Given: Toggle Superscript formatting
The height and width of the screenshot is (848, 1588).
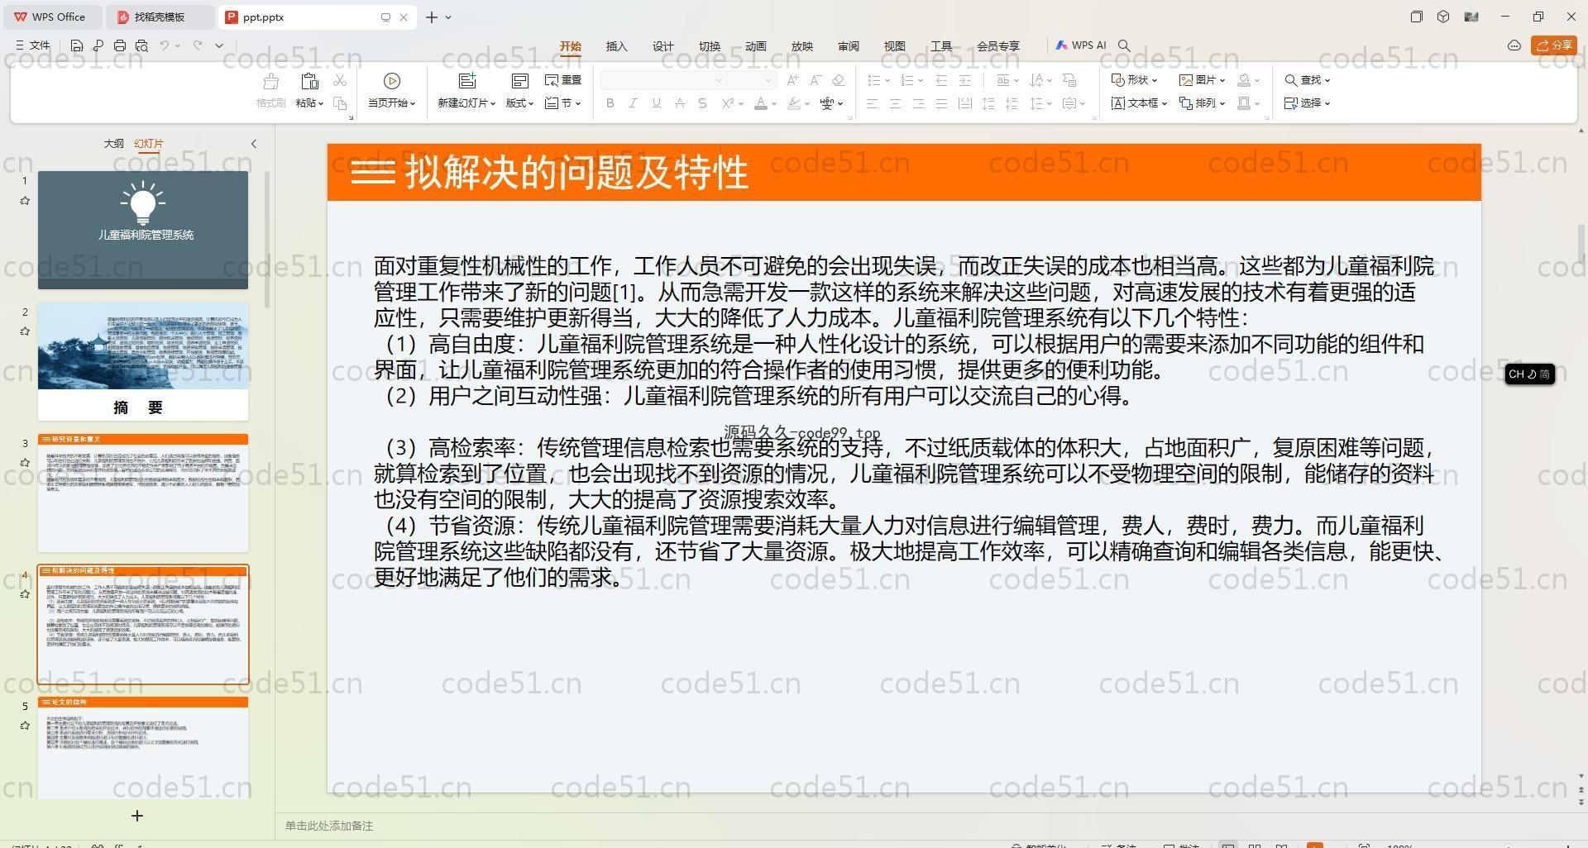Looking at the screenshot, I should pos(728,103).
